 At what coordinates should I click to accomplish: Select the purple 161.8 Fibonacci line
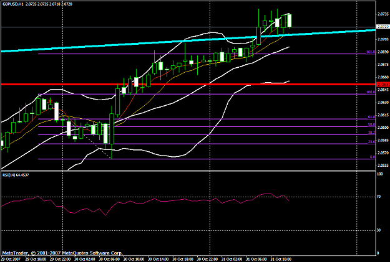(x=207, y=54)
